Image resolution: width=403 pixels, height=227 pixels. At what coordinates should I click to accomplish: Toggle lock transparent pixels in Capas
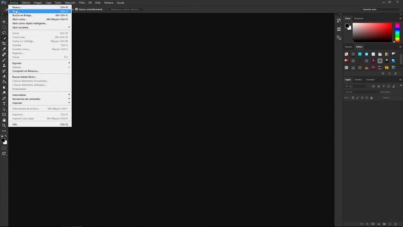click(353, 98)
